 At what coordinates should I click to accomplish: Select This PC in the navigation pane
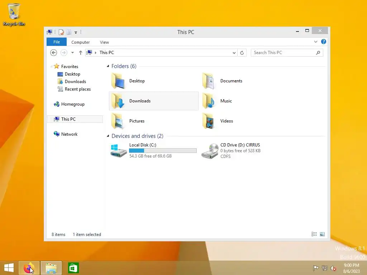coord(68,119)
